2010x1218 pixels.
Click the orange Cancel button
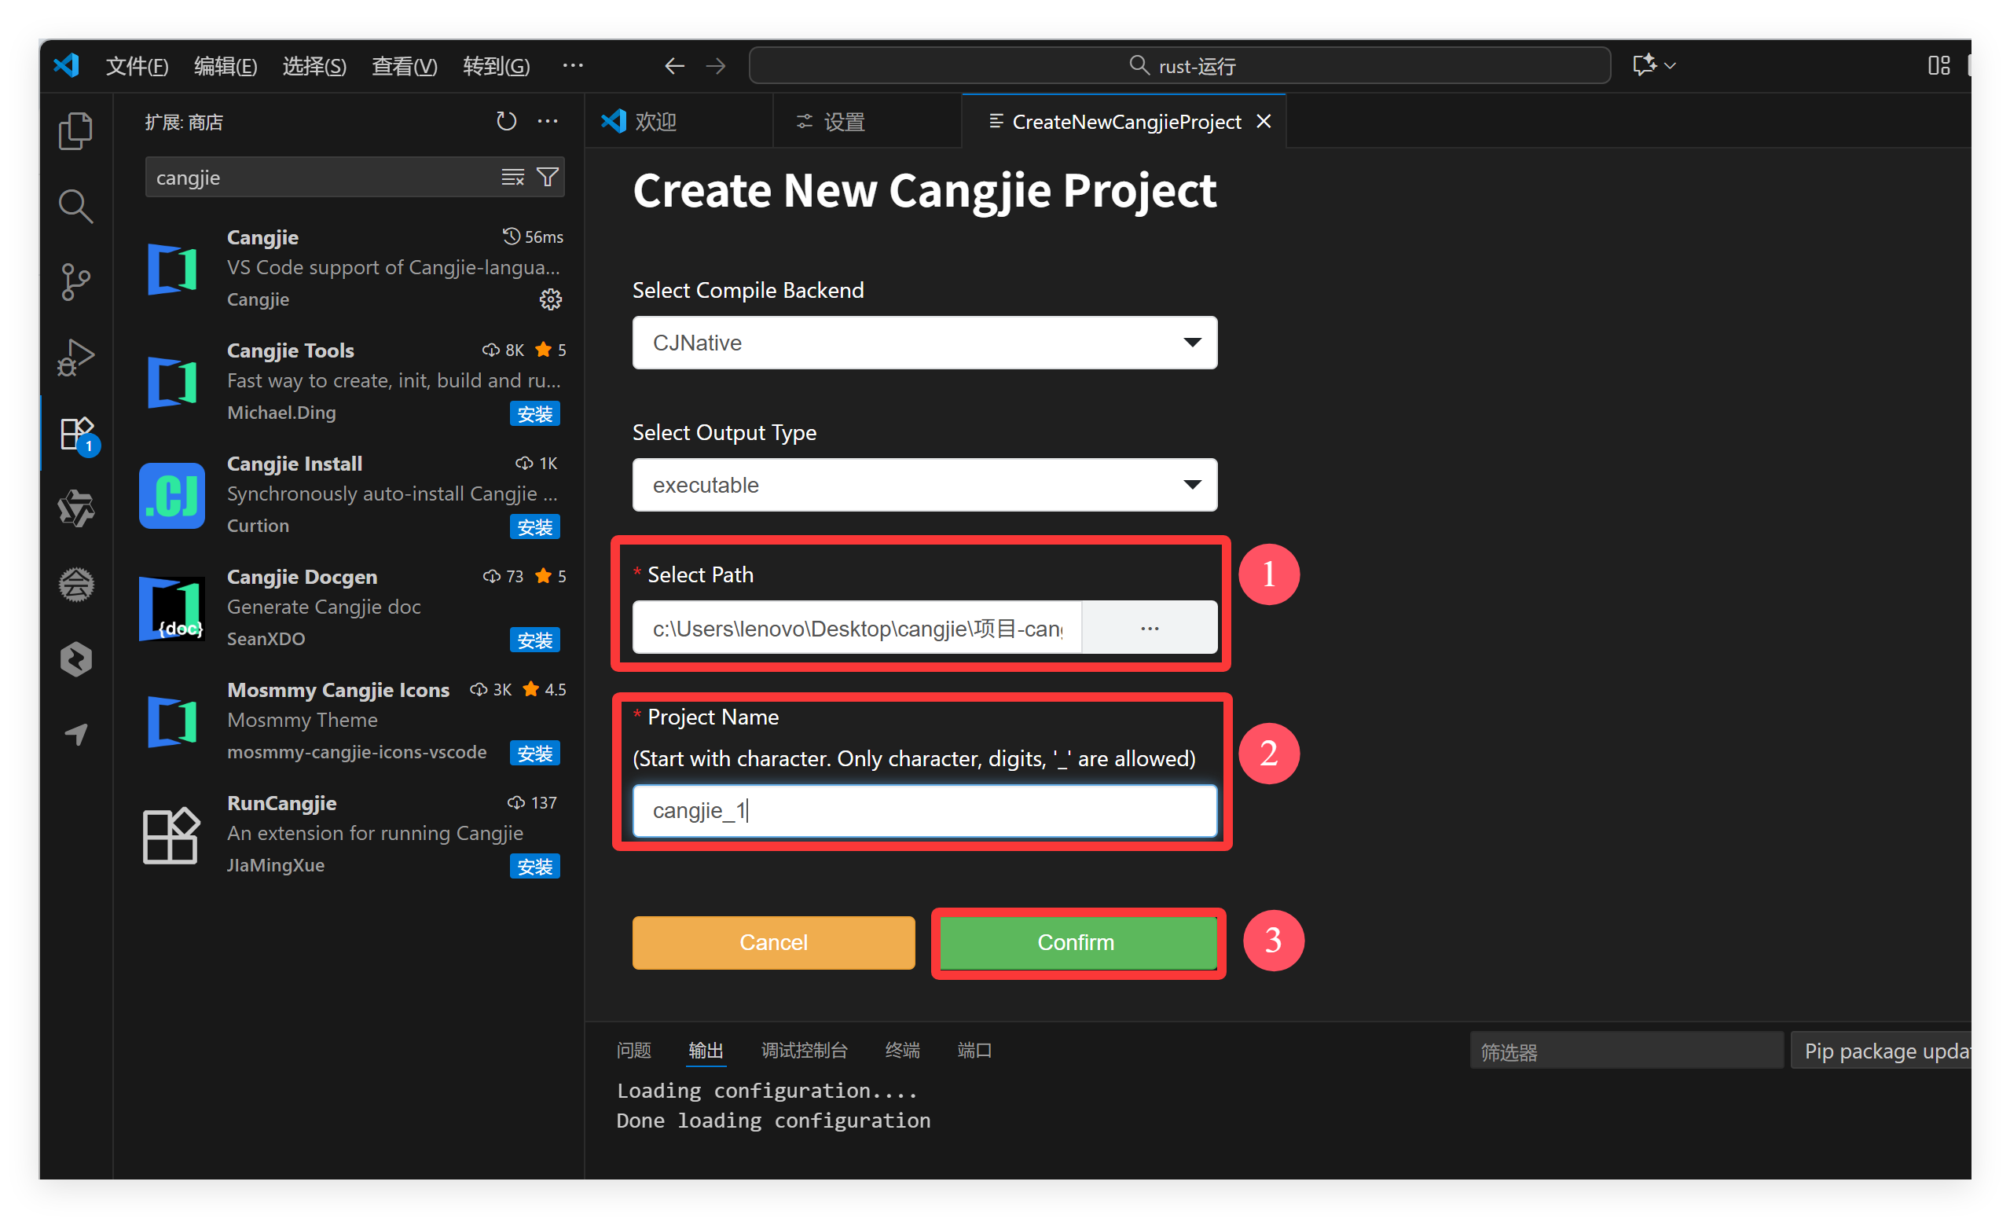(x=772, y=942)
